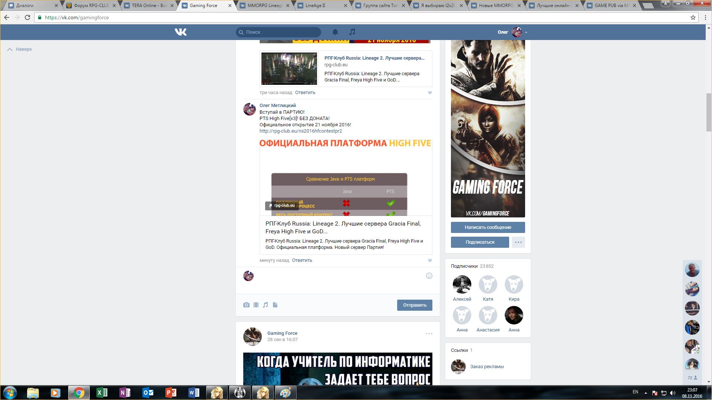712x400 pixels.
Task: Click the VK logo home icon
Action: coord(181,32)
